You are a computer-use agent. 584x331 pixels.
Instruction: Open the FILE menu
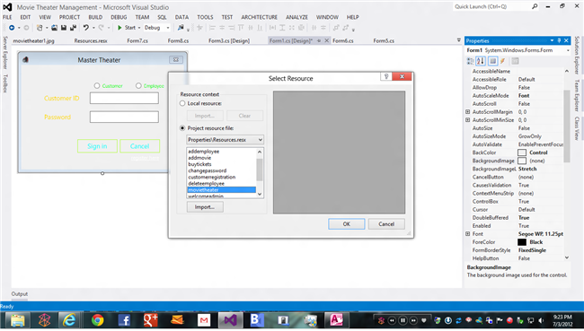click(x=7, y=17)
